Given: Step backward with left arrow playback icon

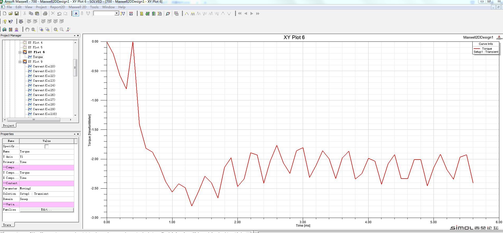Looking at the screenshot, I should [246, 13].
